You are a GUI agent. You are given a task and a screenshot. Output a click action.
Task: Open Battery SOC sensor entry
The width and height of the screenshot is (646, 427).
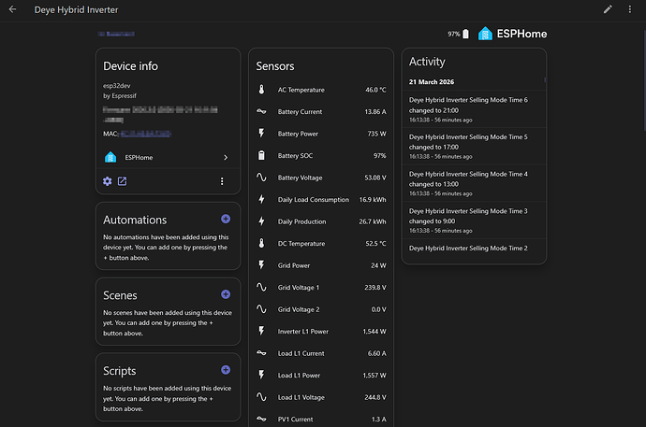[321, 155]
